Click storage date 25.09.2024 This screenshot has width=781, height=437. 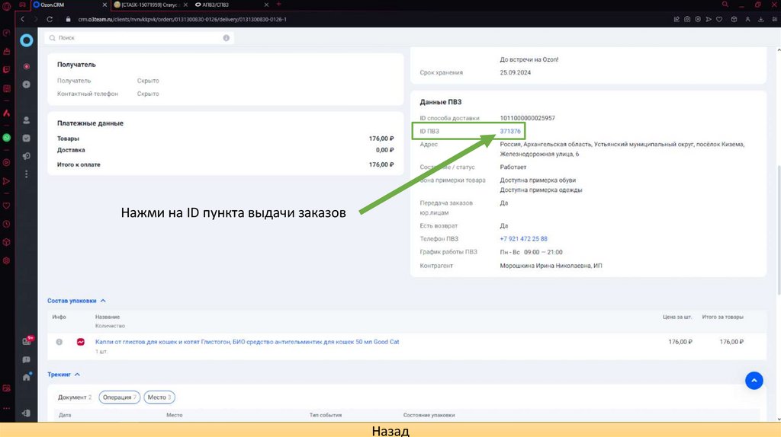(x=516, y=72)
